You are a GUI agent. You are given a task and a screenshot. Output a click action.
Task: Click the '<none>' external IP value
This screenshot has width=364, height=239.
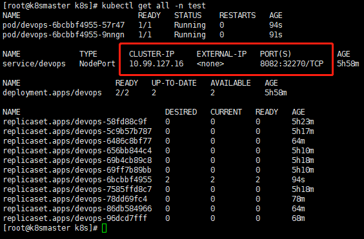(x=210, y=64)
